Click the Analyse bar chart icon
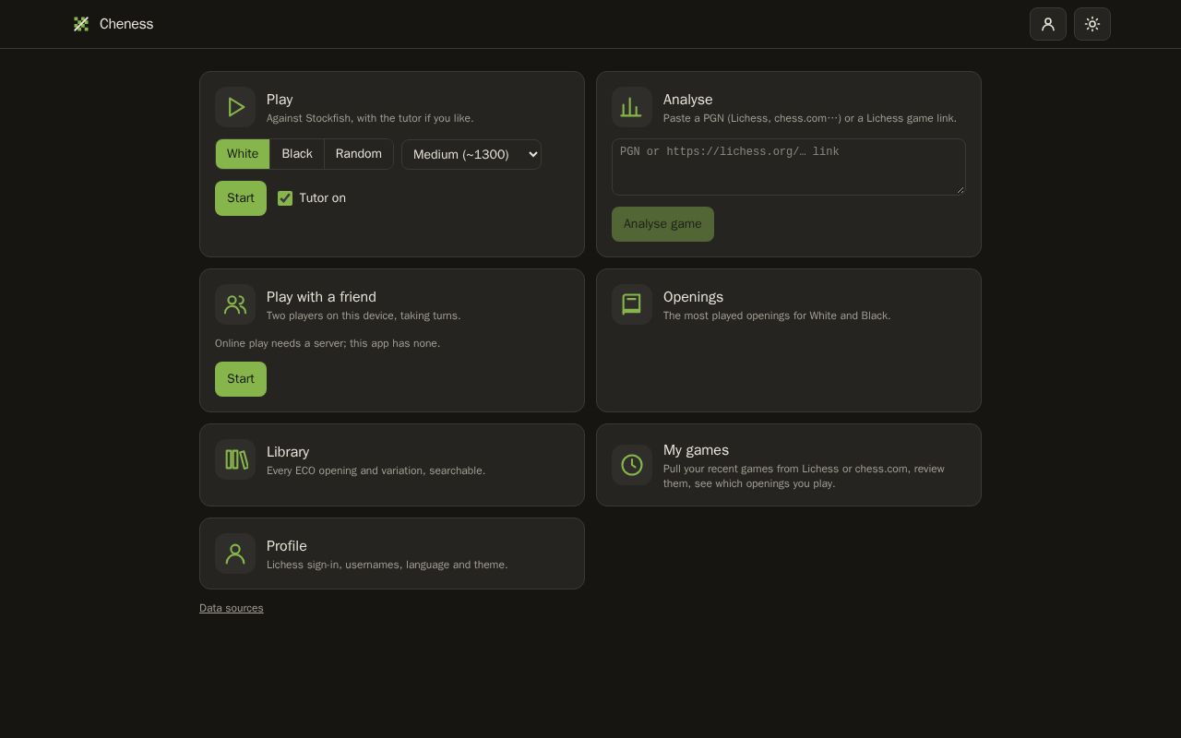 [x=632, y=107]
